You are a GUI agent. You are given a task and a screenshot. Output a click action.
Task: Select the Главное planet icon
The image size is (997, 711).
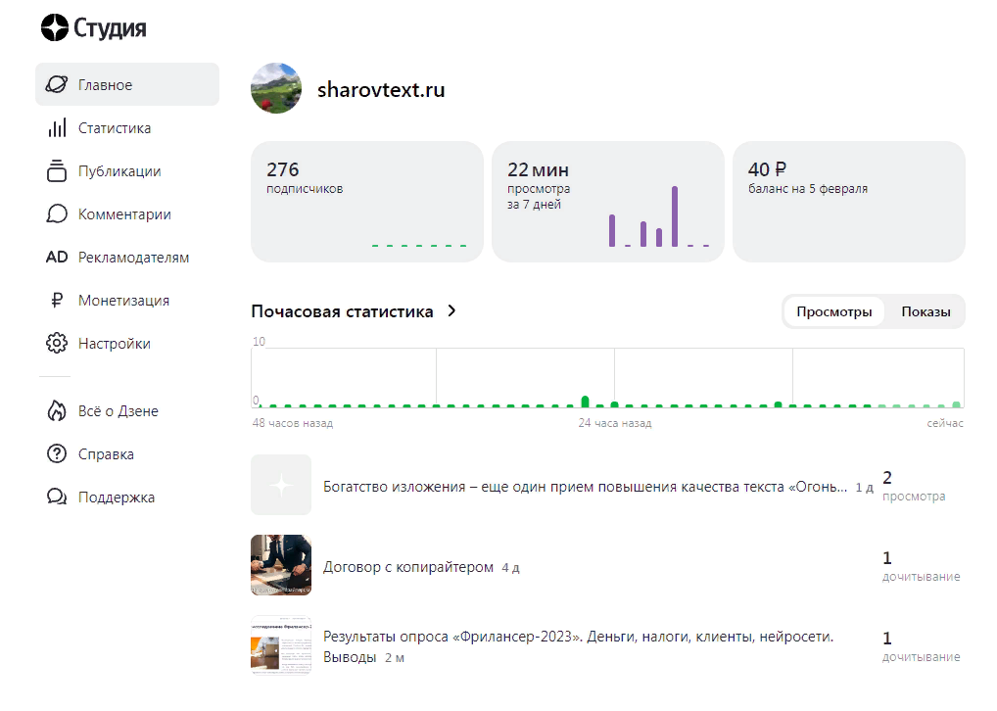coord(59,84)
